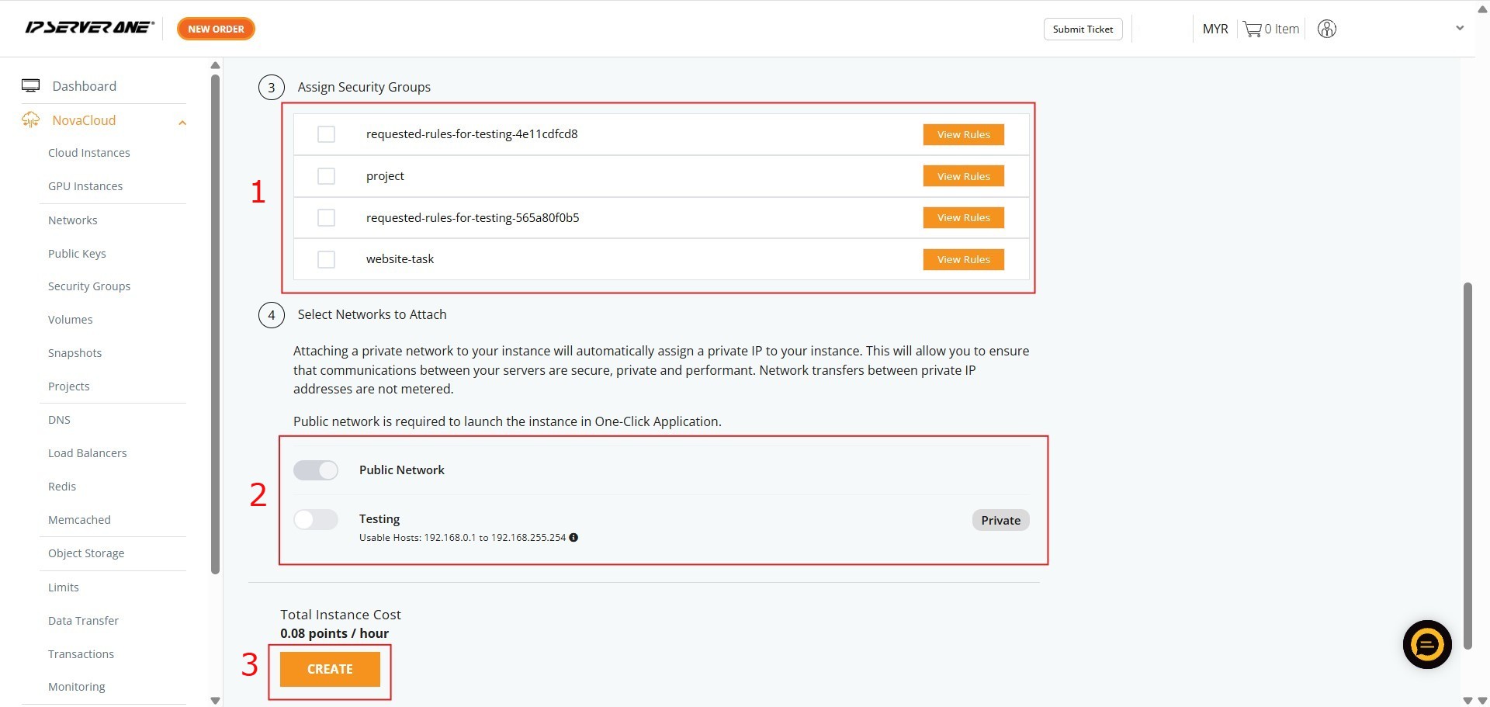
Task: Open the user profile icon
Action: (1326, 29)
